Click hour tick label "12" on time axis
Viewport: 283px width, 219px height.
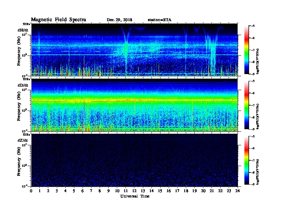134,191
